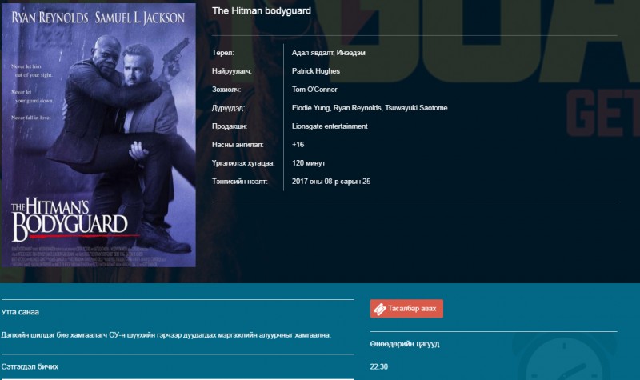640x380 pixels.
Task: Click director name Patrick Hughes
Action: pyautogui.click(x=315, y=71)
